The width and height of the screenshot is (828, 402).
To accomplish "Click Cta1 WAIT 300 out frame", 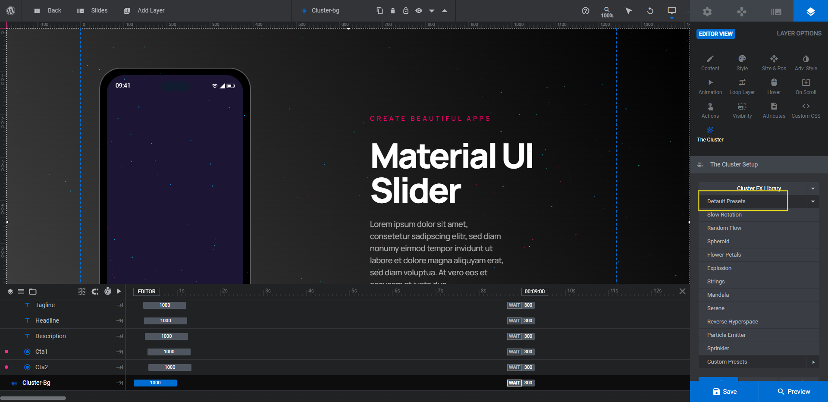I will pyautogui.click(x=521, y=352).
